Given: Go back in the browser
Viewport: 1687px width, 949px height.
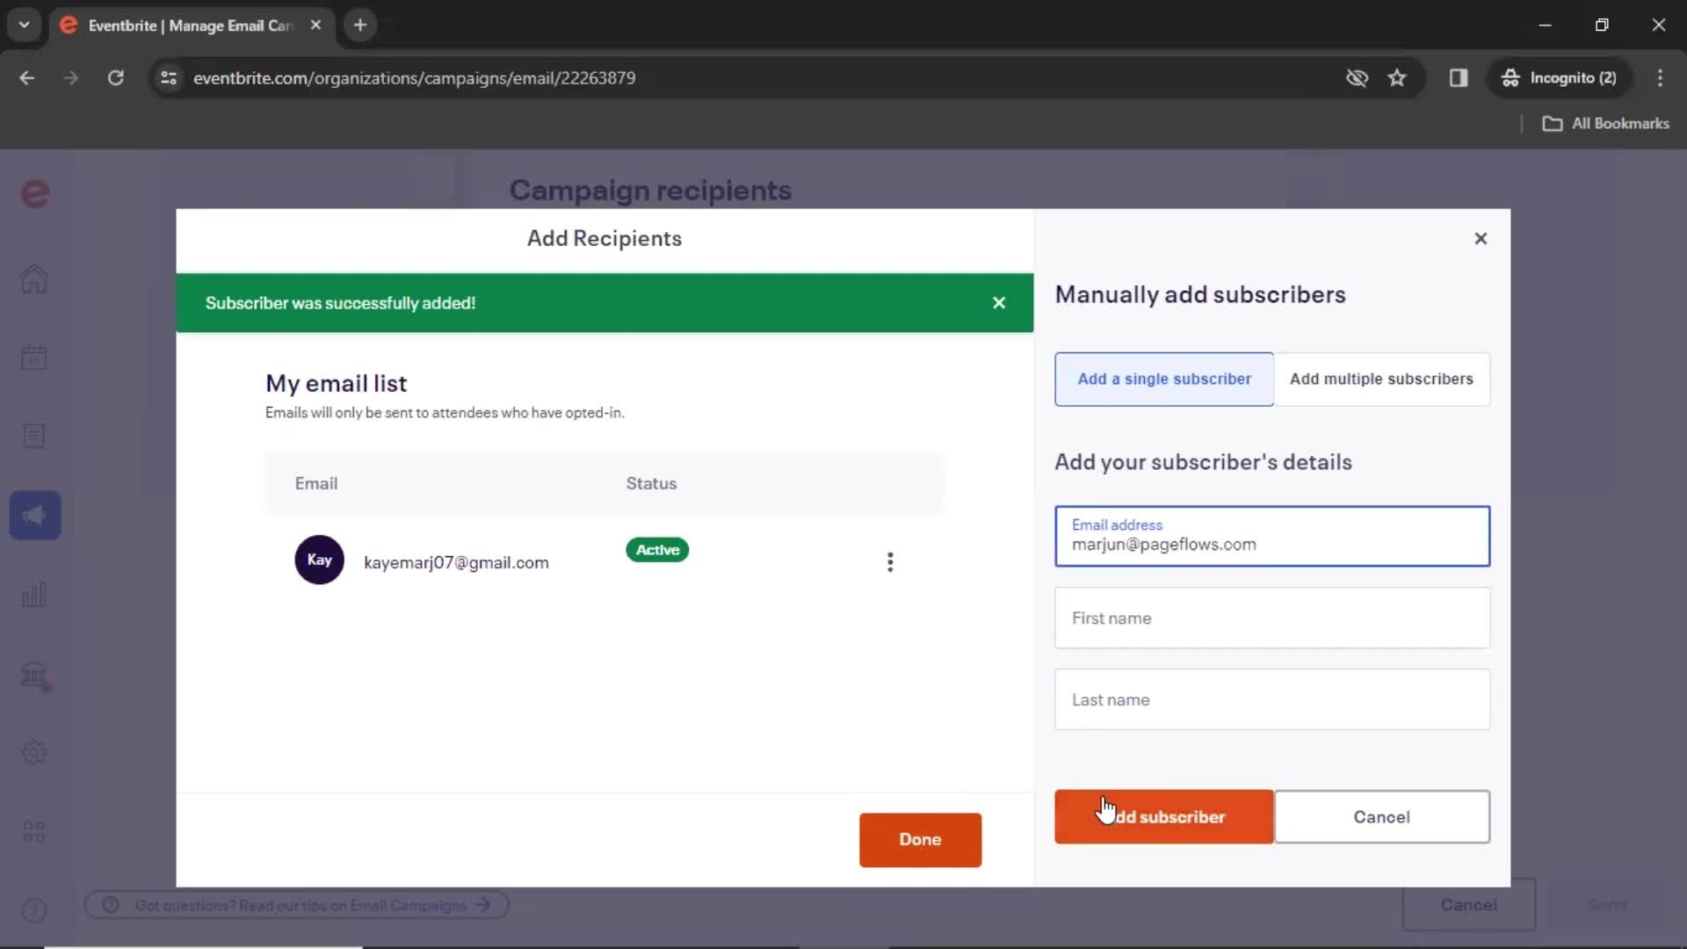Looking at the screenshot, I should [x=27, y=78].
